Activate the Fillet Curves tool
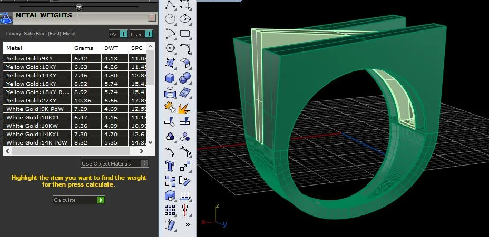The image size is (489, 237). (185, 48)
